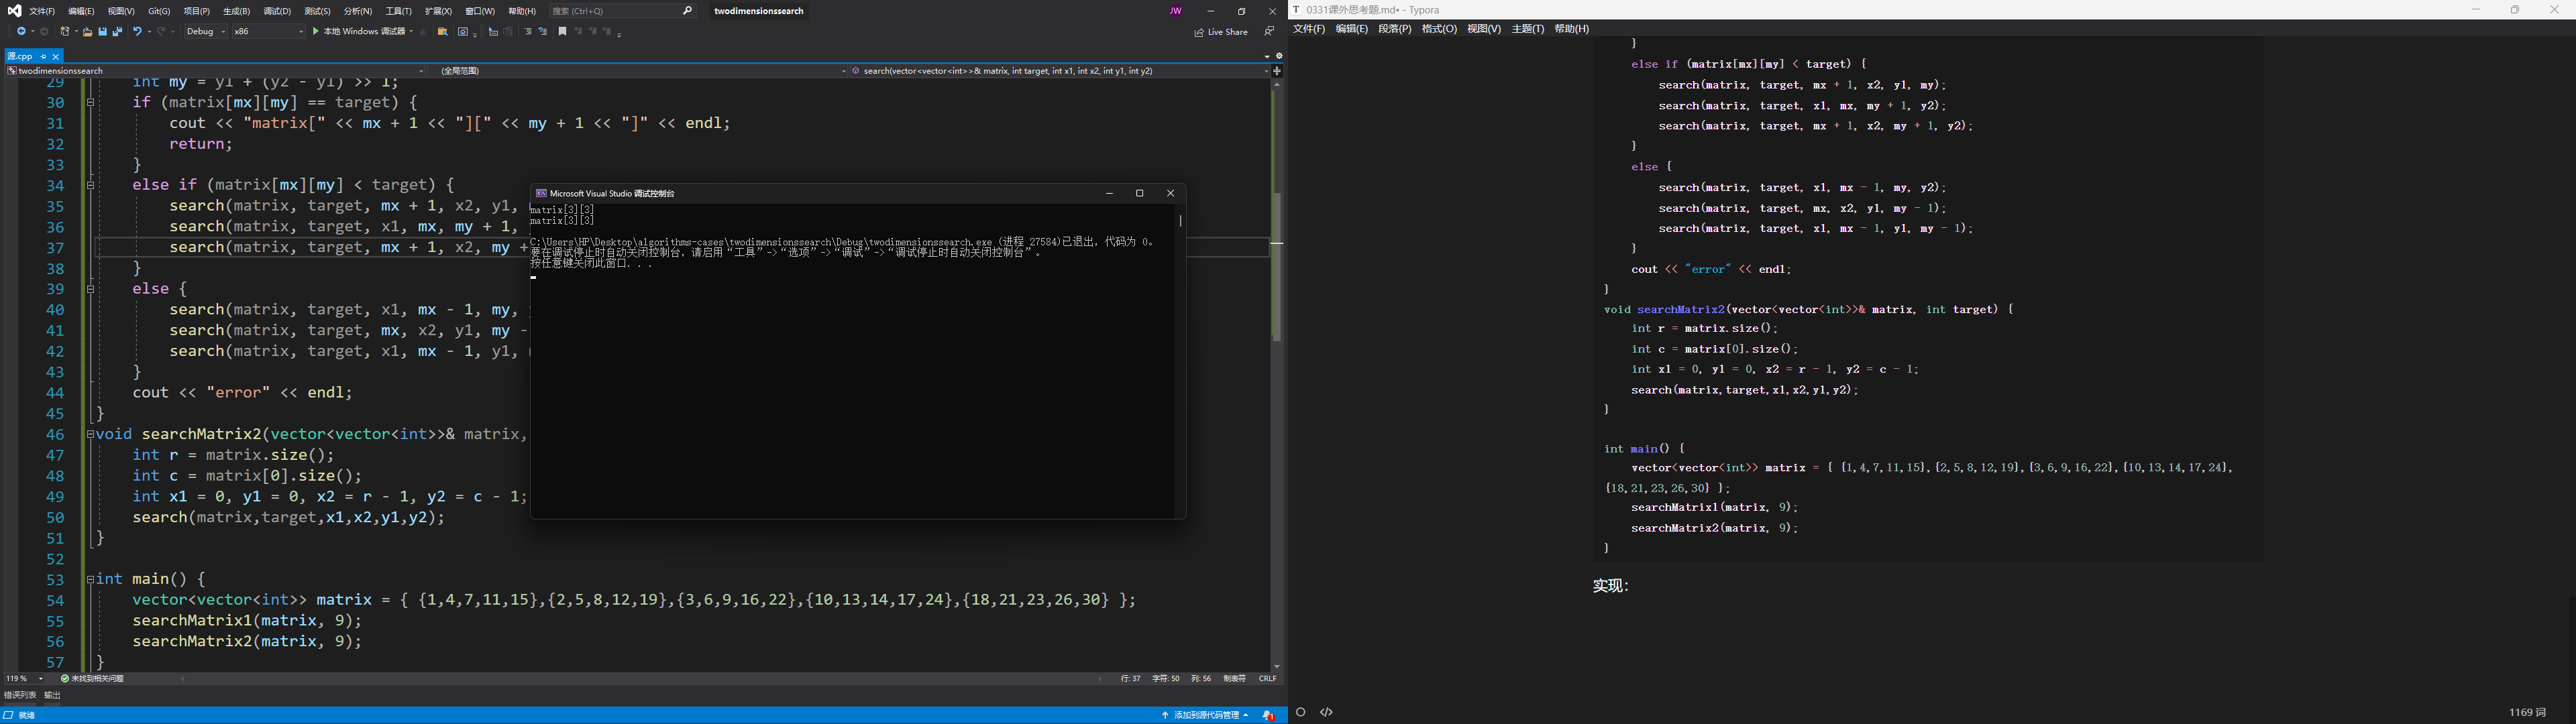Image resolution: width=2576 pixels, height=724 pixels.
Task: Click the 实现: heading in Typora
Action: [1611, 586]
